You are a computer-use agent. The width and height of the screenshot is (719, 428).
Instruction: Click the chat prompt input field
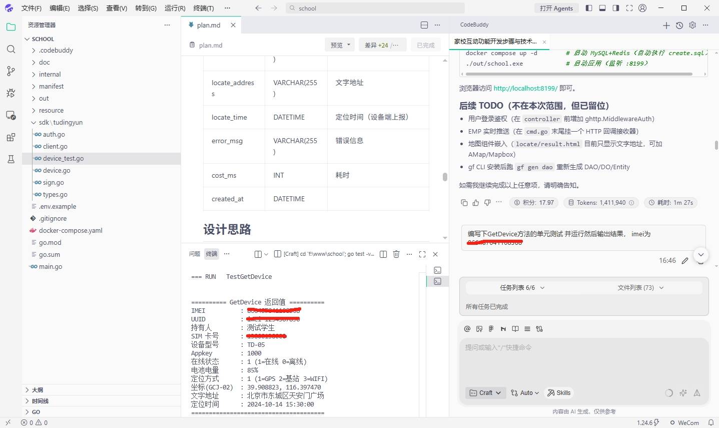pos(583,360)
